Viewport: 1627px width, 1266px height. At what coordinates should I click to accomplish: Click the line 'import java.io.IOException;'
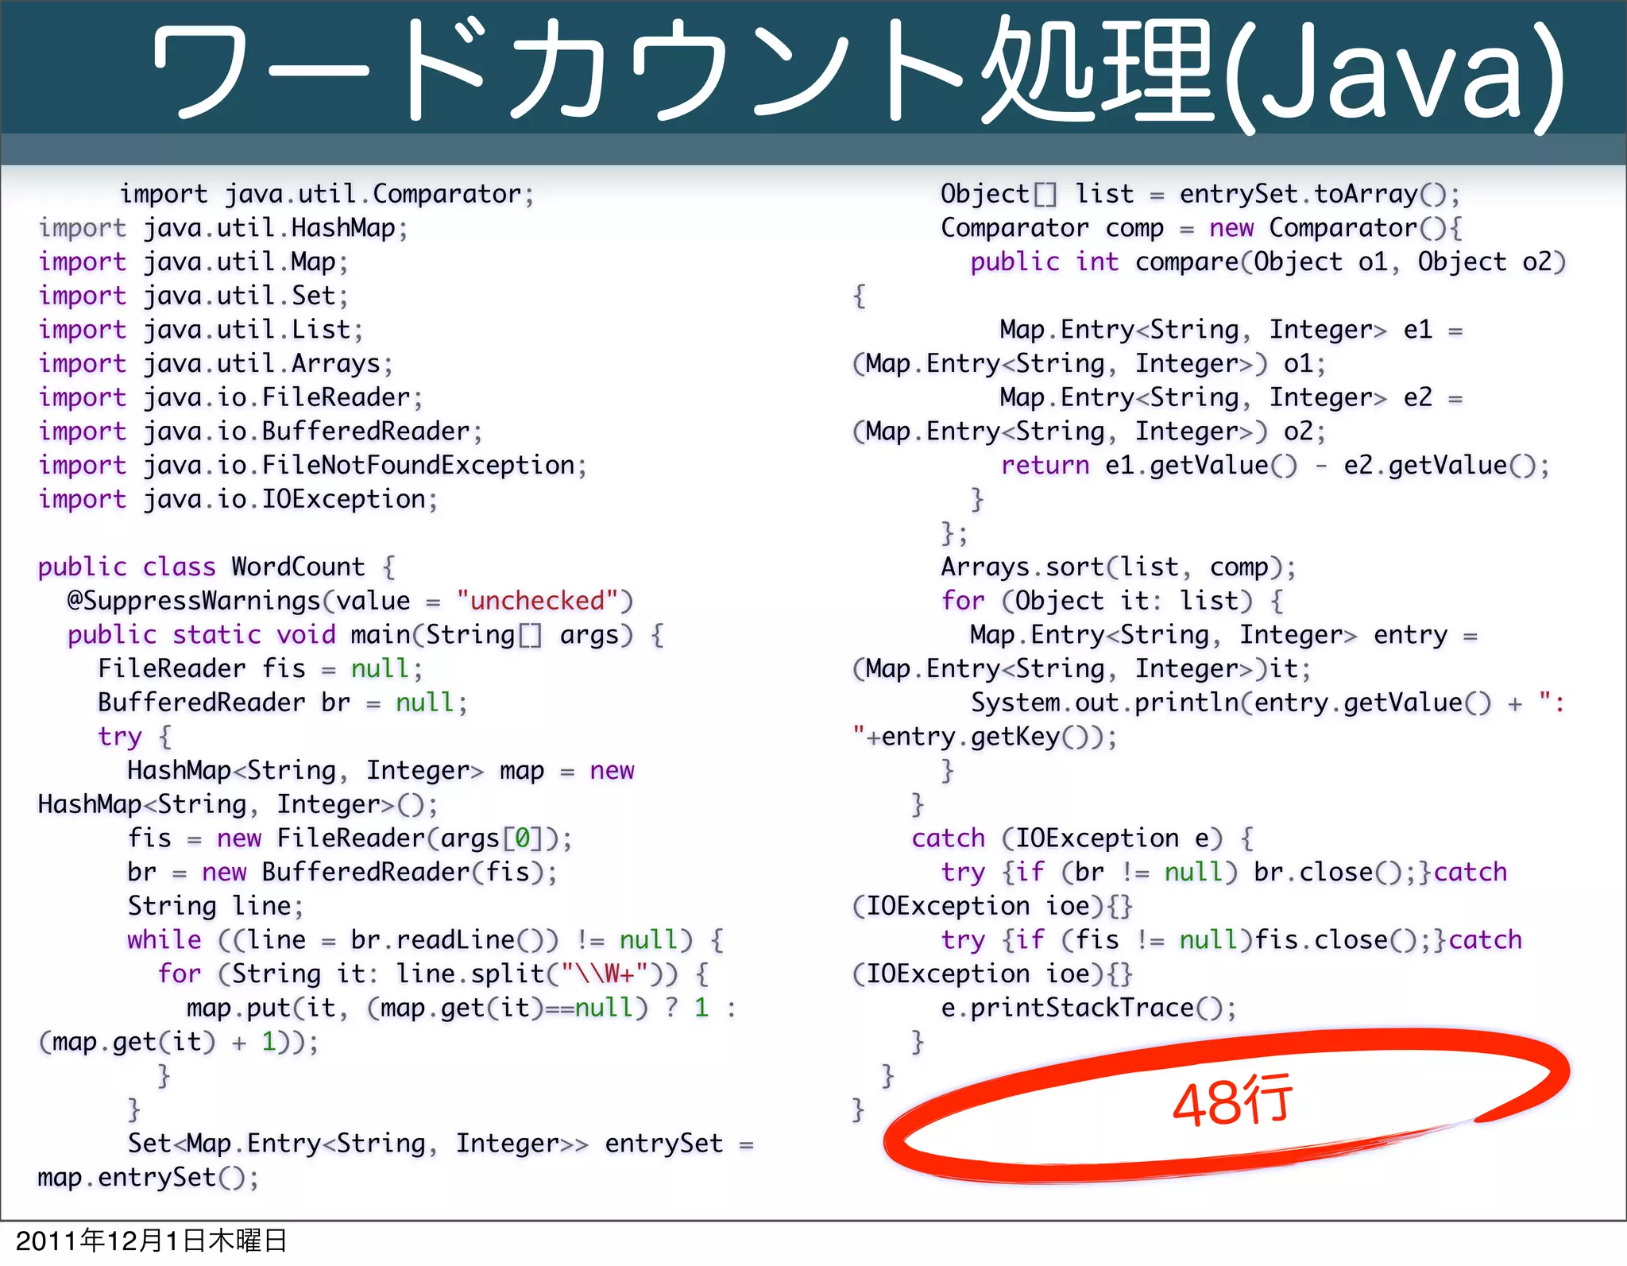238,499
